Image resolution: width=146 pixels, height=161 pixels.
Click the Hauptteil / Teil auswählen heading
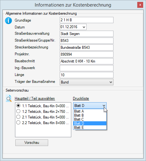pos(35,98)
